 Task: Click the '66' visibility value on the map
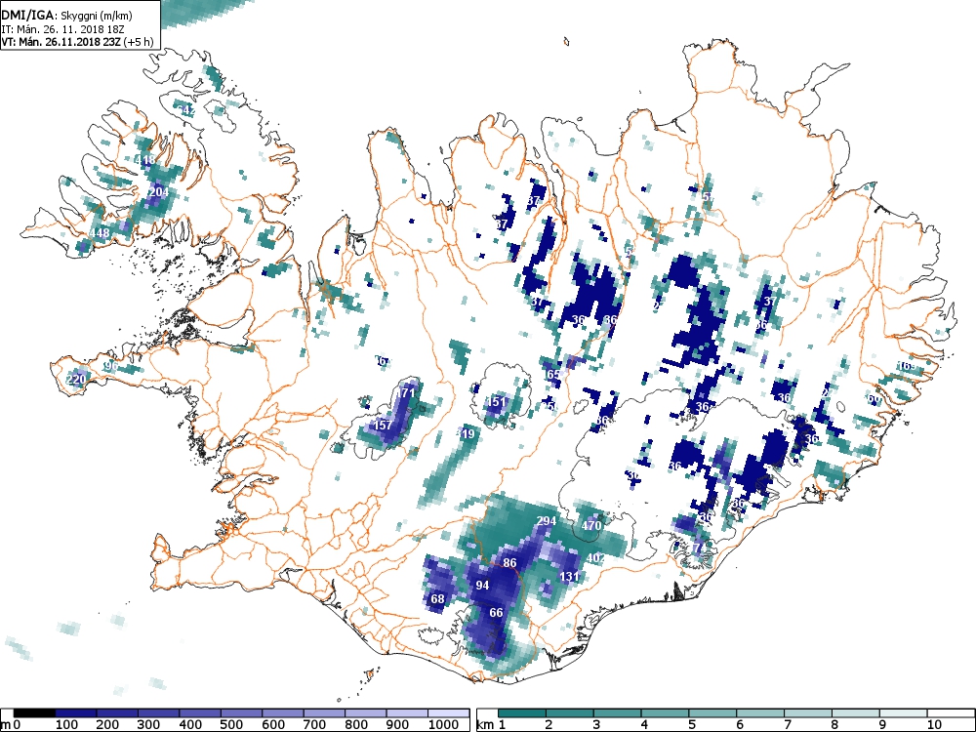coord(496,613)
